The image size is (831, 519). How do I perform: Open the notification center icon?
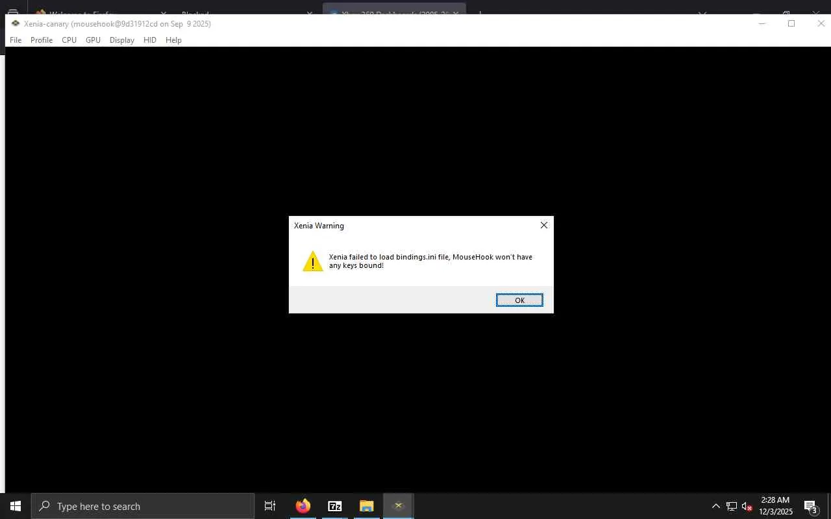(x=811, y=506)
